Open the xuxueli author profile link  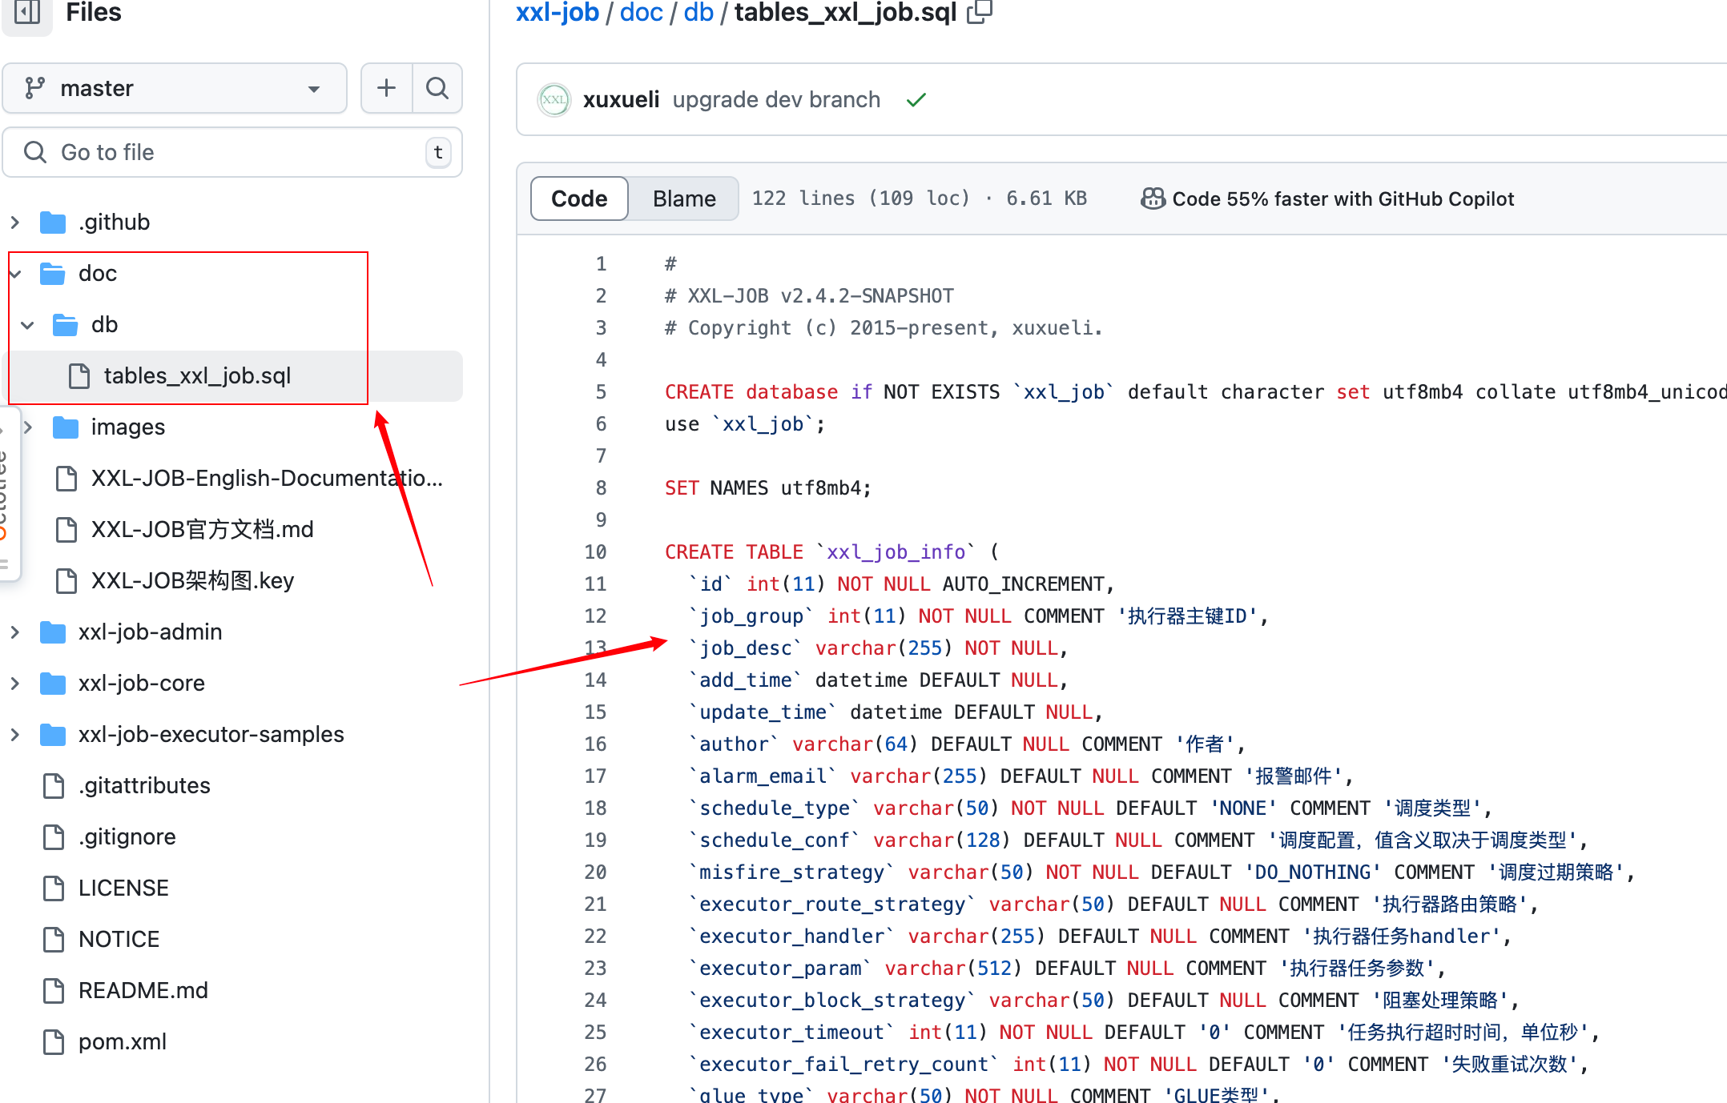point(622,100)
